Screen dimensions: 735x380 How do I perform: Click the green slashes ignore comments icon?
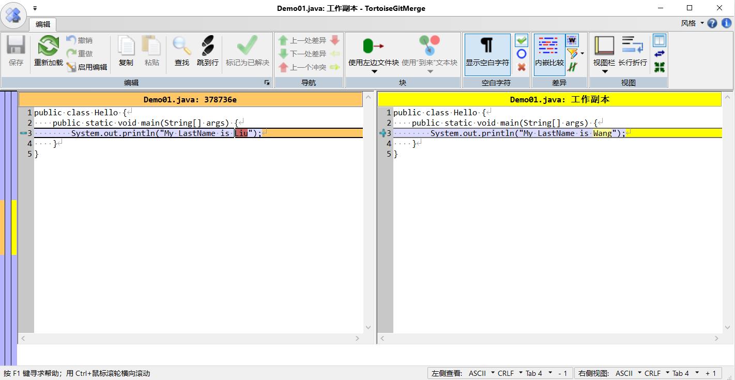(x=572, y=67)
